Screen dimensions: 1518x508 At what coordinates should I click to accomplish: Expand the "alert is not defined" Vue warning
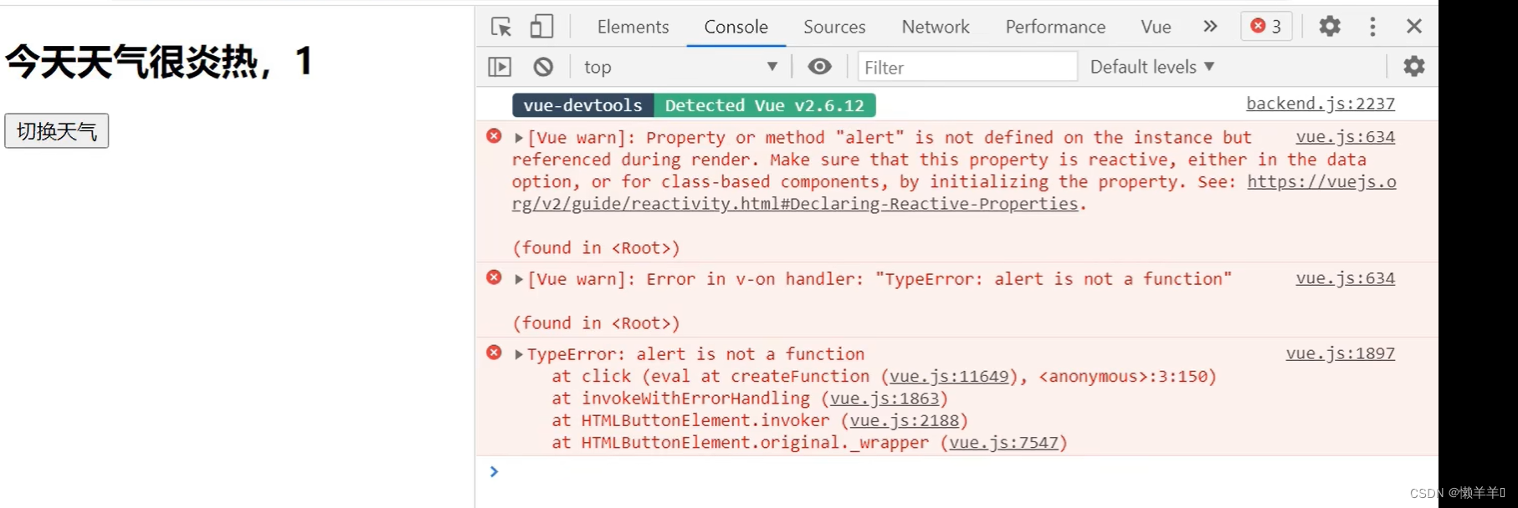pyautogui.click(x=519, y=138)
